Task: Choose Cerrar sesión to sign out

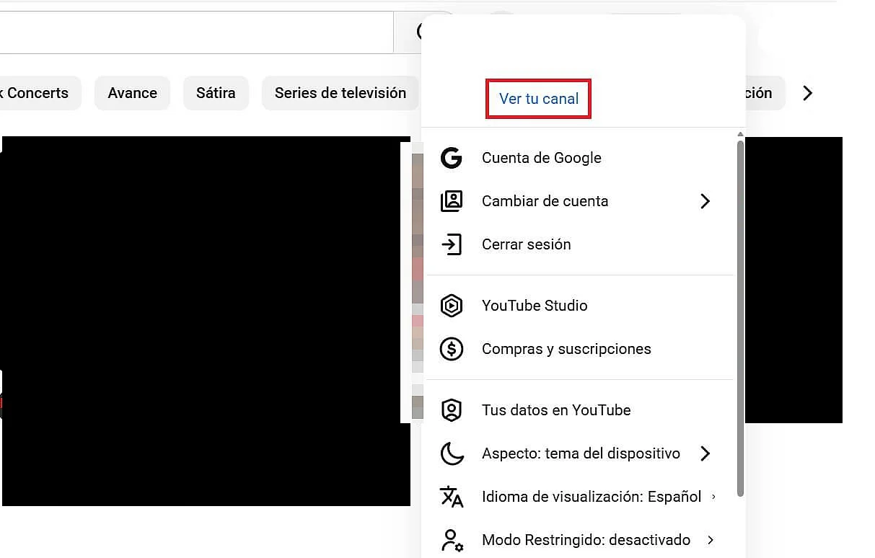Action: [580, 244]
